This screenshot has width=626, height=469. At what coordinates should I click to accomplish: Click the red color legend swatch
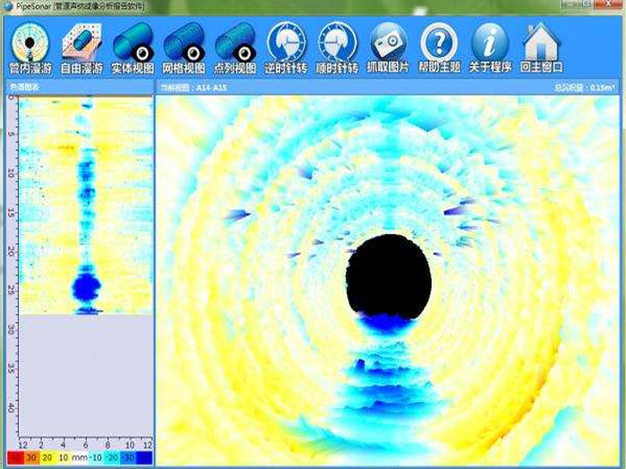13,457
